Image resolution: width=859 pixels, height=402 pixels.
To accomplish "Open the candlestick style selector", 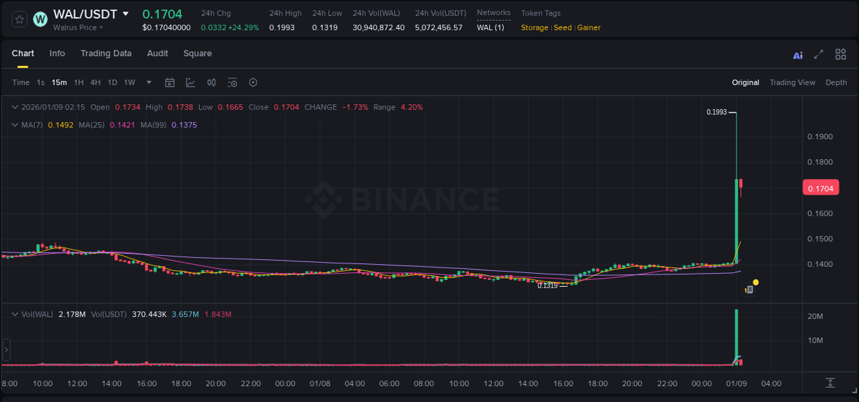I will 211,82.
